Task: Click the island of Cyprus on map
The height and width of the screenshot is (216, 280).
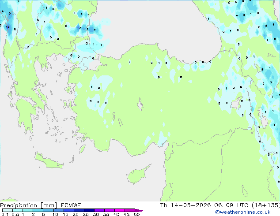Action: [138, 175]
